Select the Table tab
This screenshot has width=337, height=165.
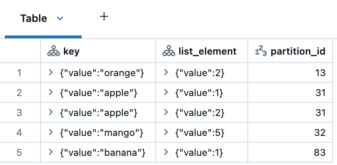click(x=34, y=18)
